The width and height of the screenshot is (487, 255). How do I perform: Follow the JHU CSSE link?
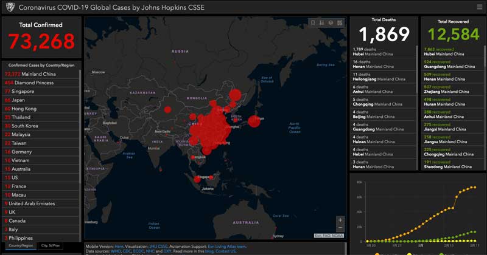click(158, 246)
